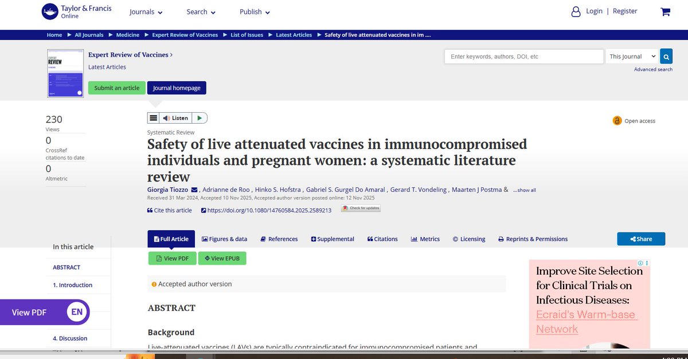This screenshot has height=359, width=688.
Task: Open Reprints & Permissions
Action: [533, 239]
